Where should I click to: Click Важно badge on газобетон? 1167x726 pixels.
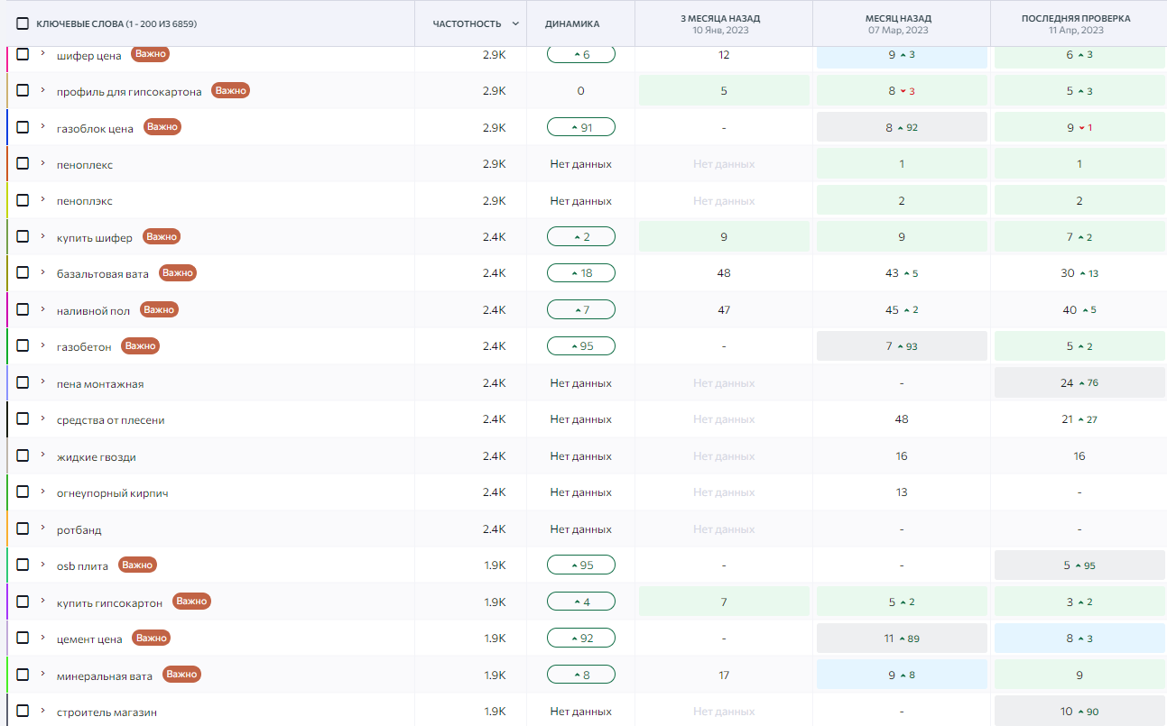pos(141,345)
